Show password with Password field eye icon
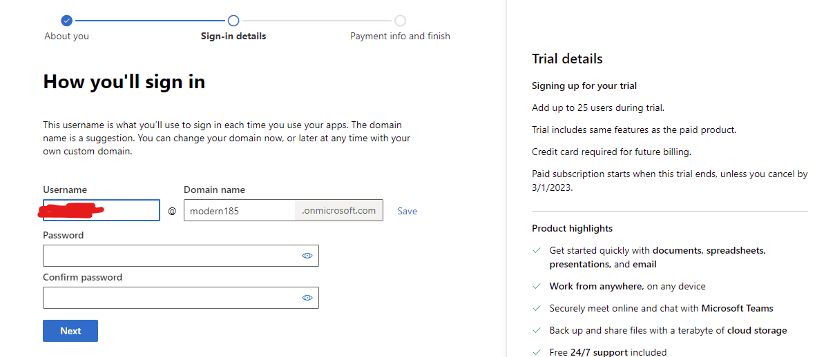The width and height of the screenshot is (815, 357). pos(307,256)
